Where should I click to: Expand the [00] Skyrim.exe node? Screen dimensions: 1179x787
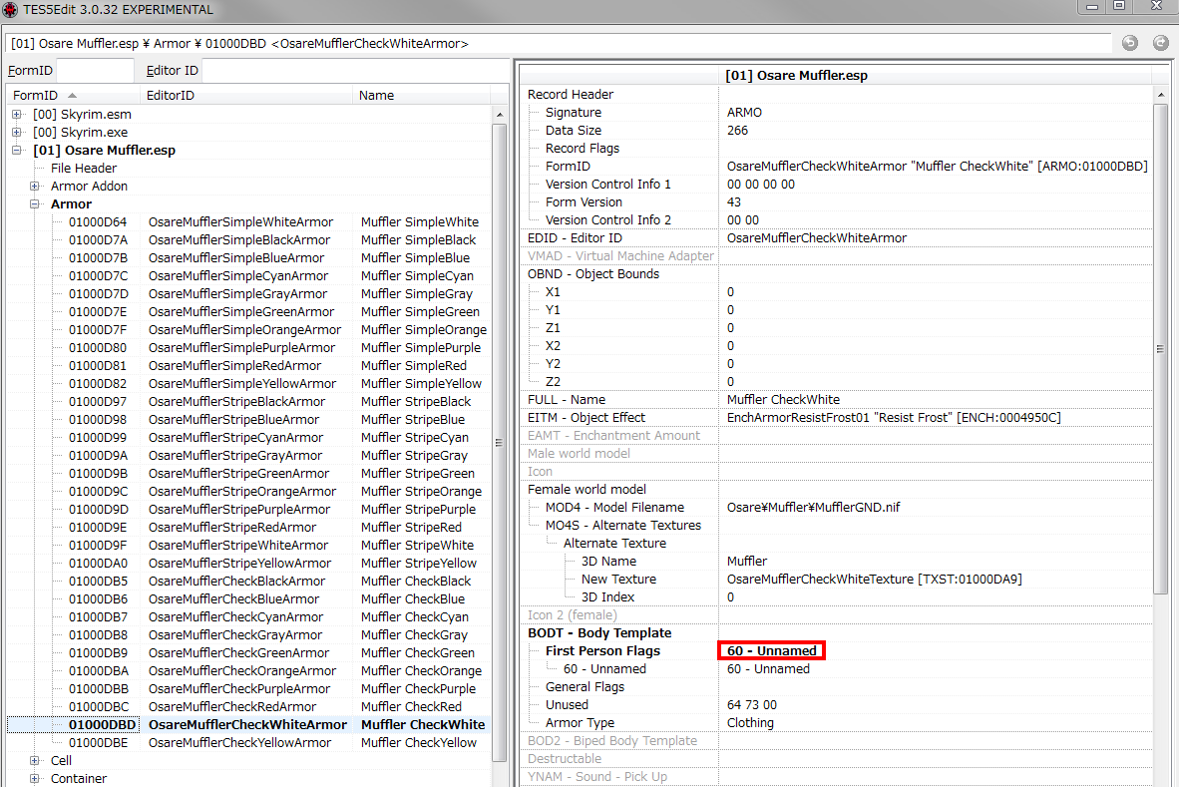[x=17, y=133]
